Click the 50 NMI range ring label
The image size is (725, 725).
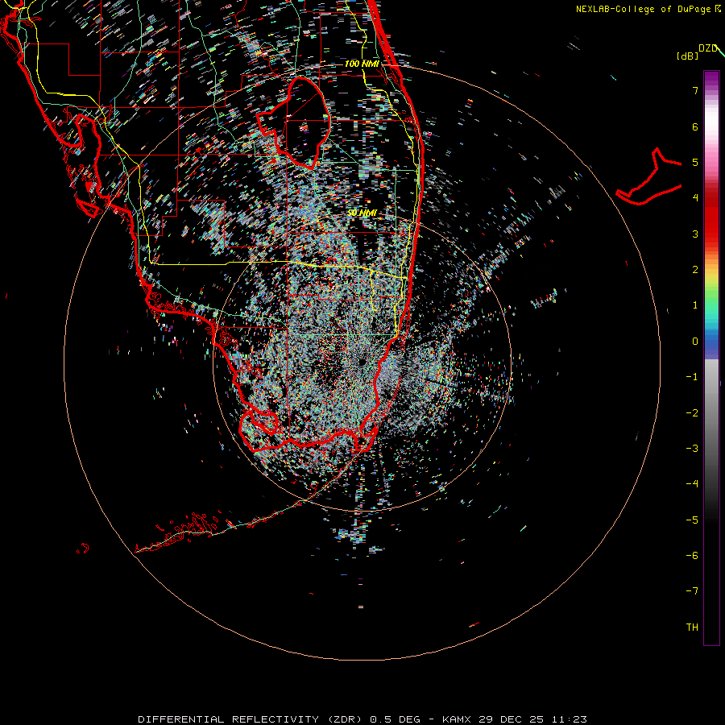362,213
